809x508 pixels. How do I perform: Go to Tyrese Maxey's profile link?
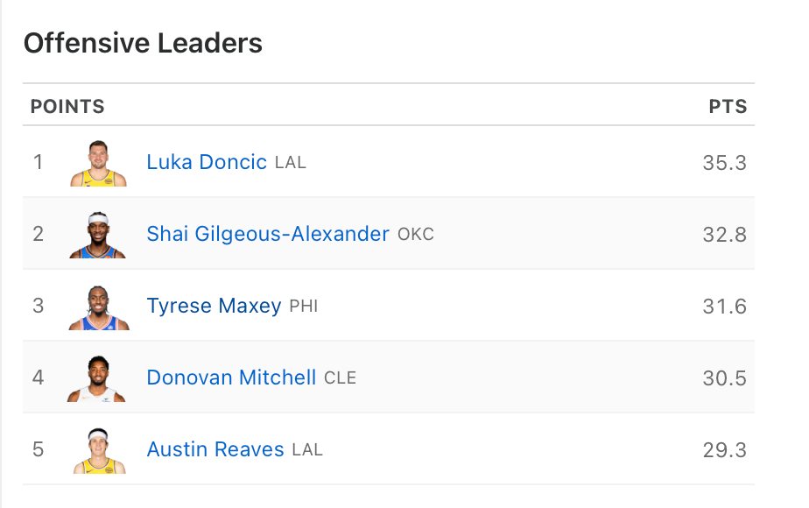tap(214, 306)
